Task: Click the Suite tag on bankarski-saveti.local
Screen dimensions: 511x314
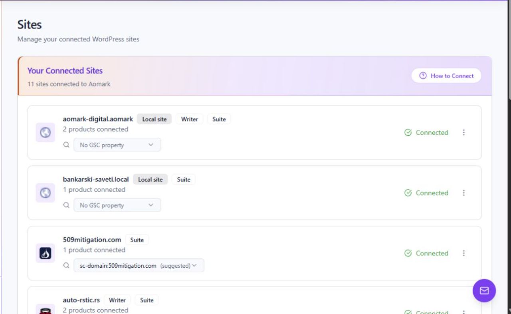Action: pyautogui.click(x=184, y=179)
